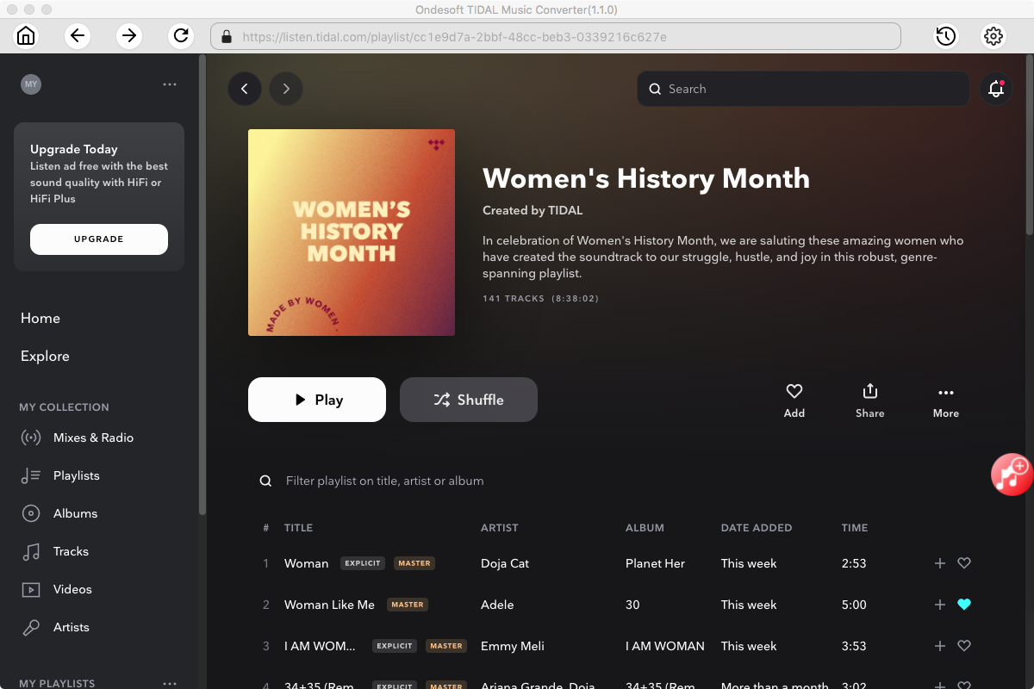Open Albums in sidebar
The height and width of the screenshot is (689, 1034).
coord(59,513)
